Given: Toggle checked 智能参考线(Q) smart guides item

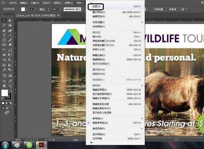Looking at the screenshot, I should point(115,123).
